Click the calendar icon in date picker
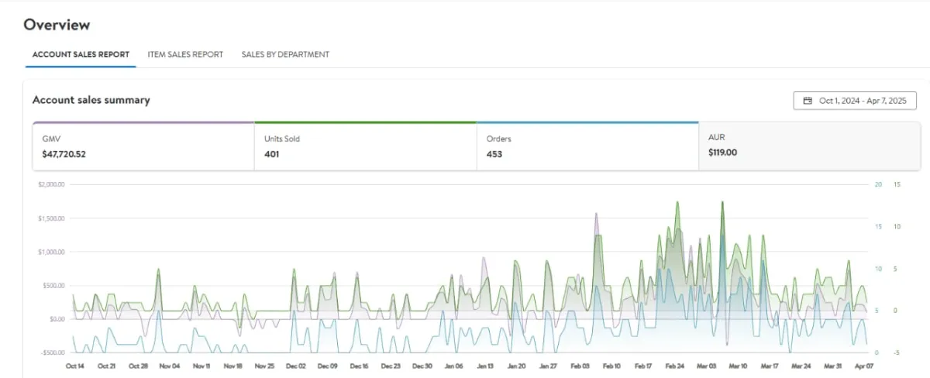Screen dimensions: 930x378 808,101
